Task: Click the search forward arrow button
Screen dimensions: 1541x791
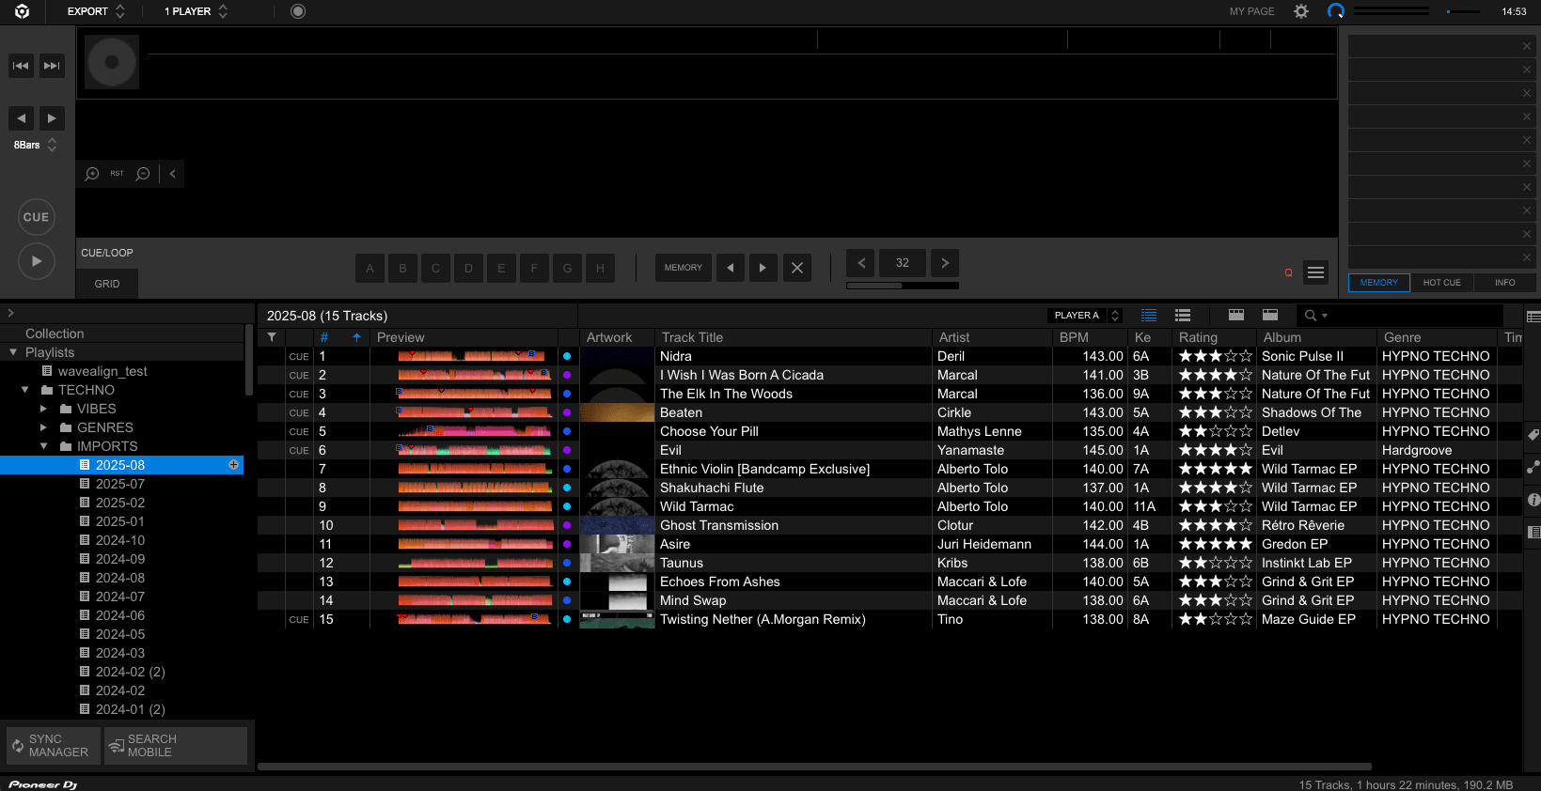Action: (x=52, y=118)
